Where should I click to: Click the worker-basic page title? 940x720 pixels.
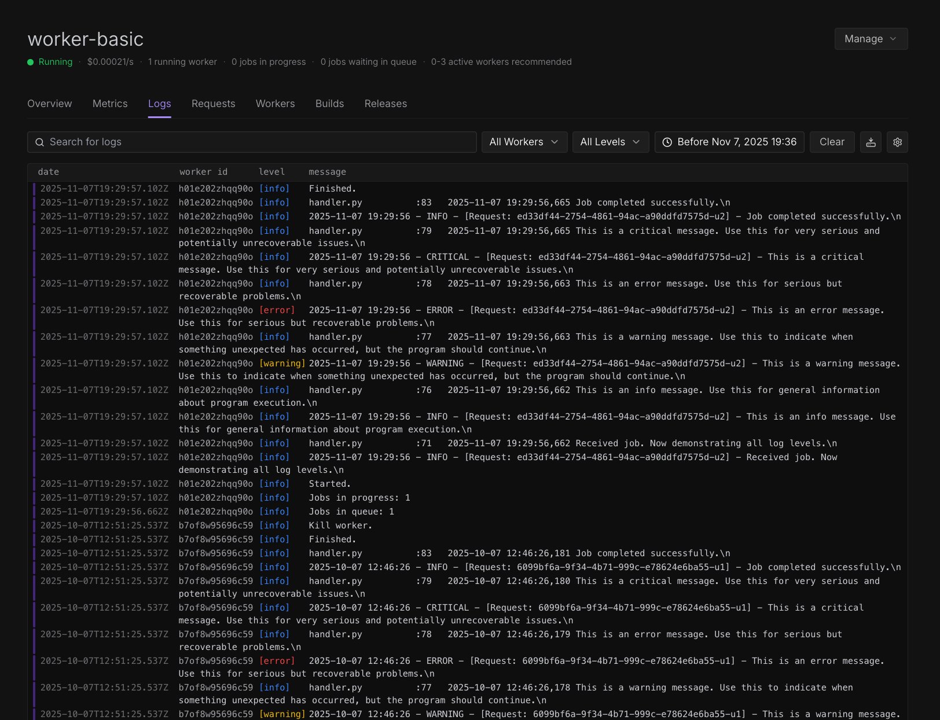coord(86,39)
